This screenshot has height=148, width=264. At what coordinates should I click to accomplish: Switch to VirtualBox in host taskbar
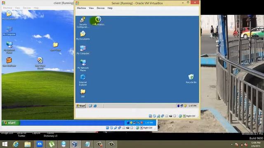[75, 144]
